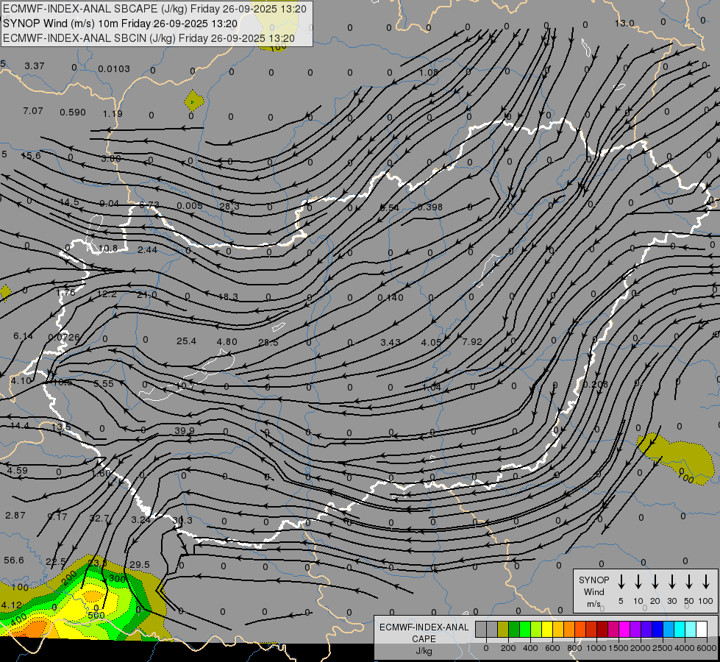Click the wind legend arrow above 100
The height and width of the screenshot is (662, 720).
tap(706, 582)
